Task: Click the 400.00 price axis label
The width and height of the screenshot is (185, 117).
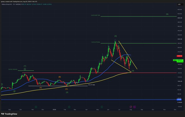Action: coord(180,18)
